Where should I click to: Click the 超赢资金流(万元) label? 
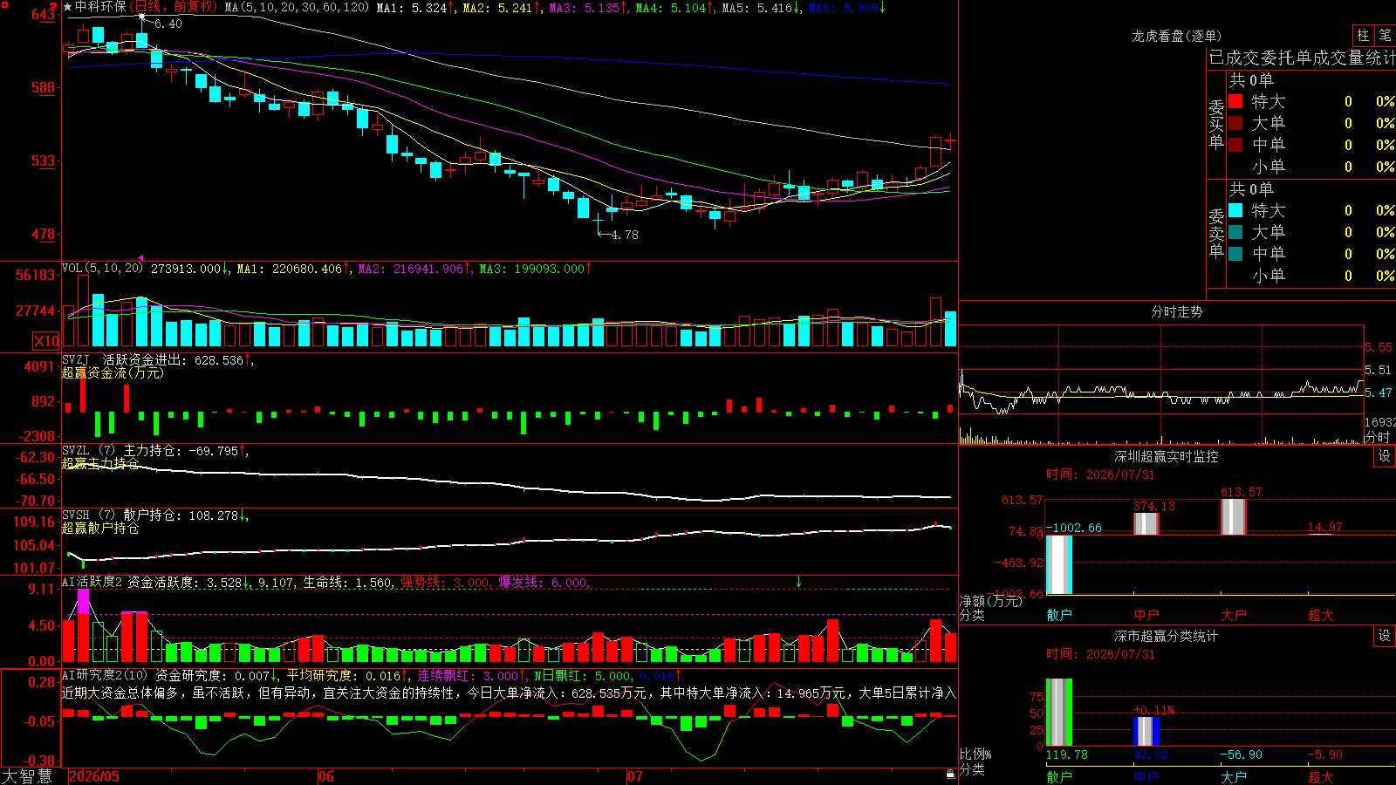(x=113, y=372)
